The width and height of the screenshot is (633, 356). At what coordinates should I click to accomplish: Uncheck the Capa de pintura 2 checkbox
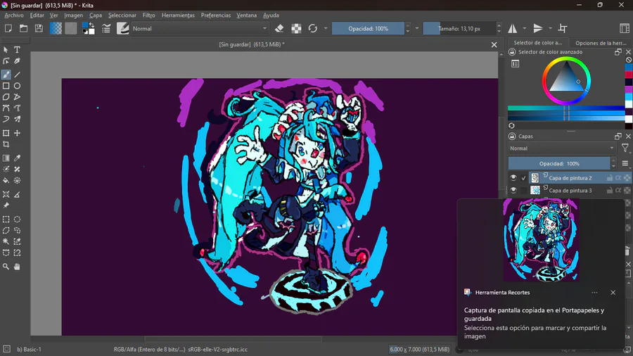coord(523,177)
